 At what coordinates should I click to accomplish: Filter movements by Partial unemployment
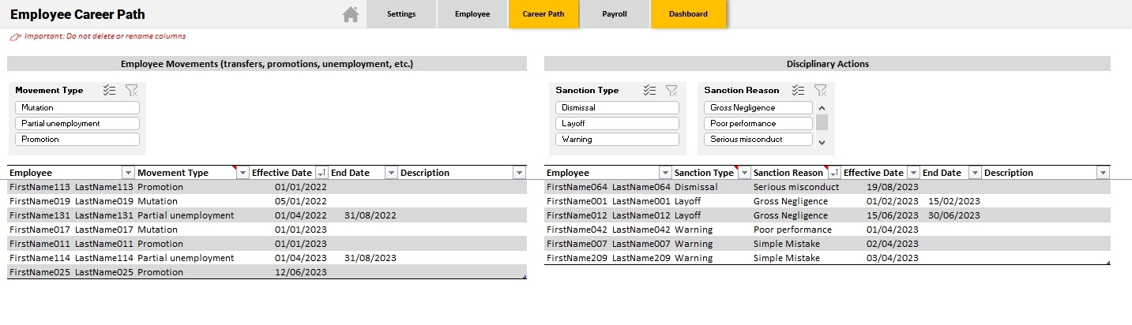coord(77,123)
